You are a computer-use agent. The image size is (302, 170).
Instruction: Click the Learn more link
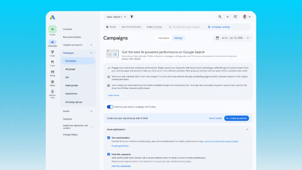(114, 95)
